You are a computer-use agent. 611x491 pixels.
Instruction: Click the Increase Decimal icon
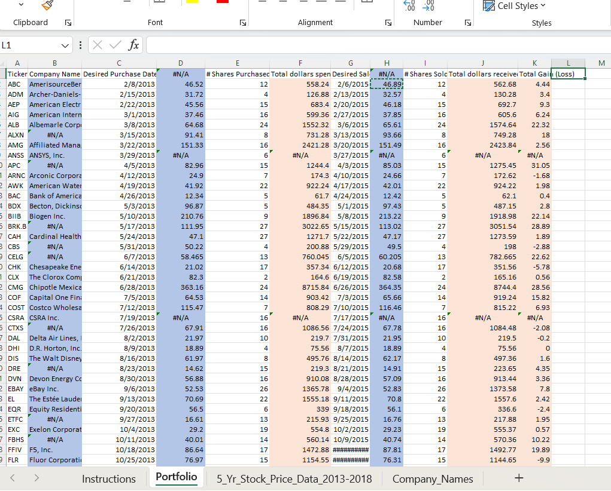click(x=409, y=5)
